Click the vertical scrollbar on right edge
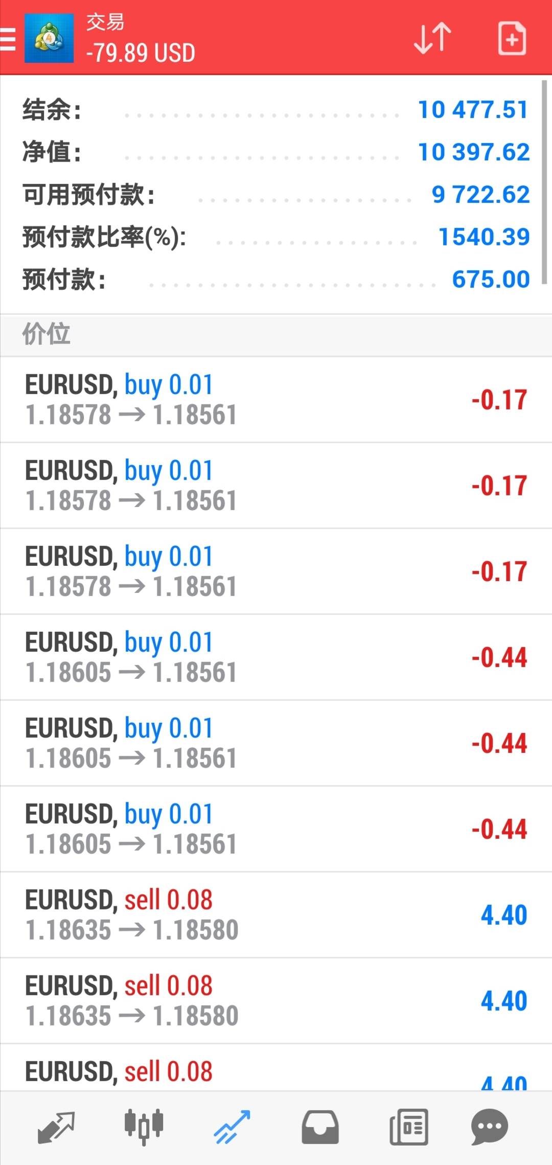 (x=544, y=181)
